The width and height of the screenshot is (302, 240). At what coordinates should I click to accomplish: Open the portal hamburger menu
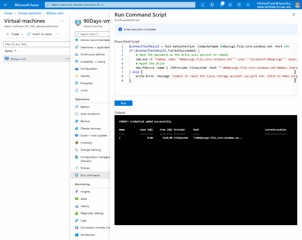tap(5, 5)
